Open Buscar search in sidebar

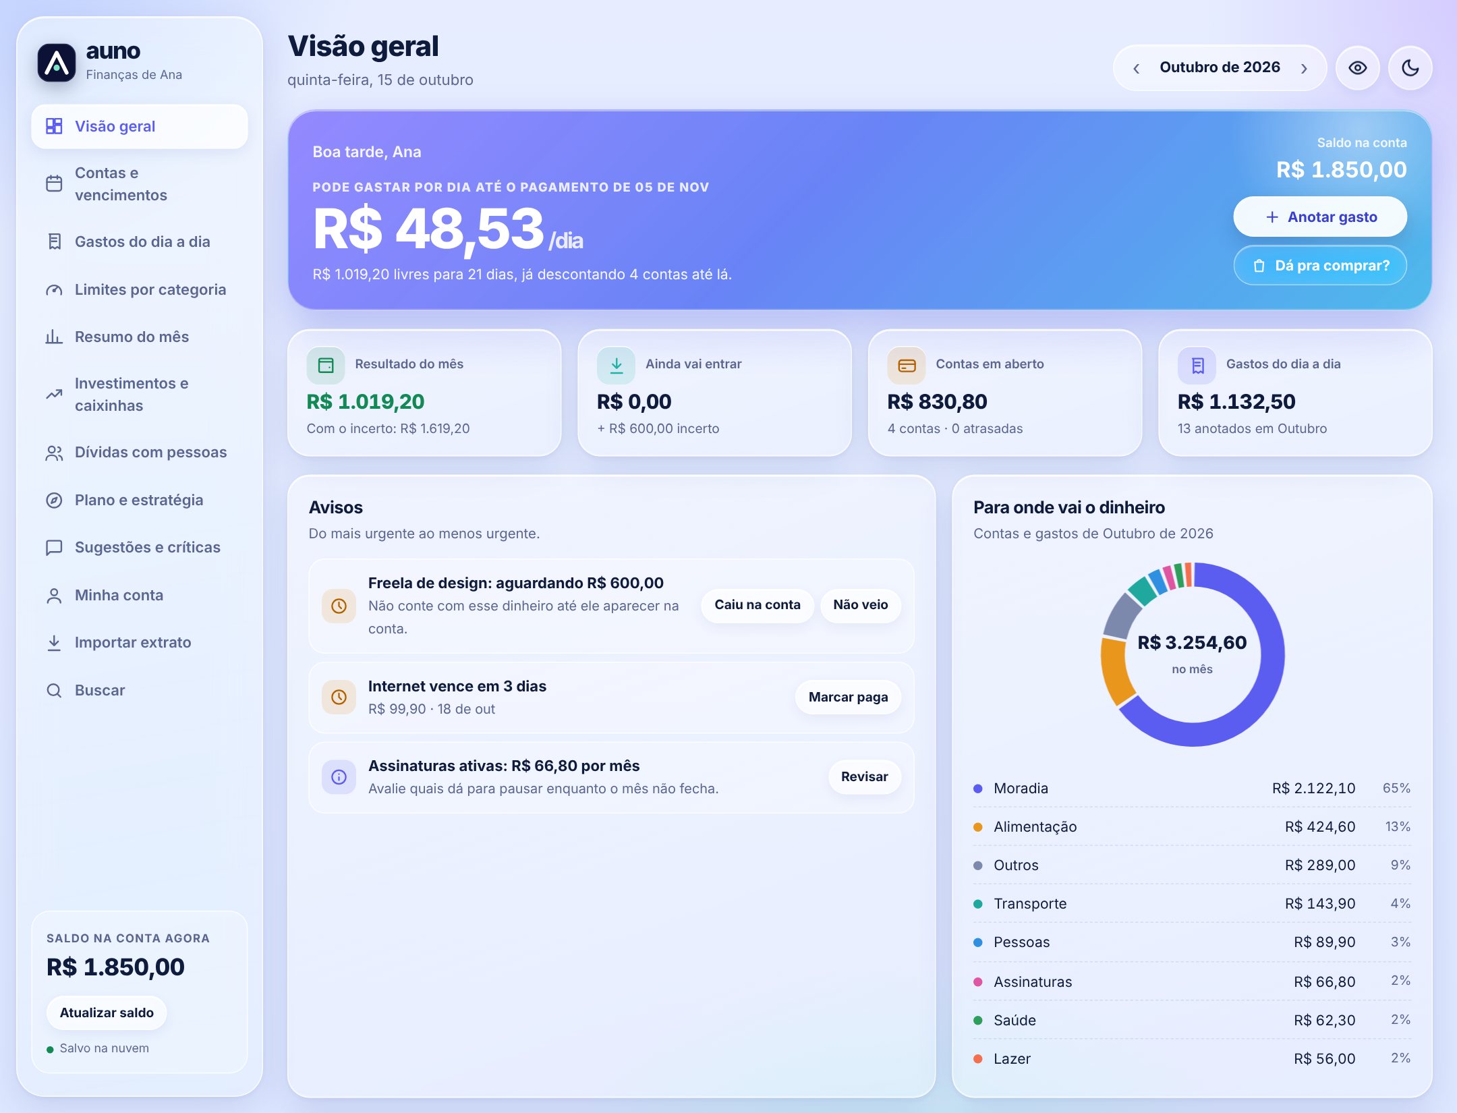pos(140,690)
